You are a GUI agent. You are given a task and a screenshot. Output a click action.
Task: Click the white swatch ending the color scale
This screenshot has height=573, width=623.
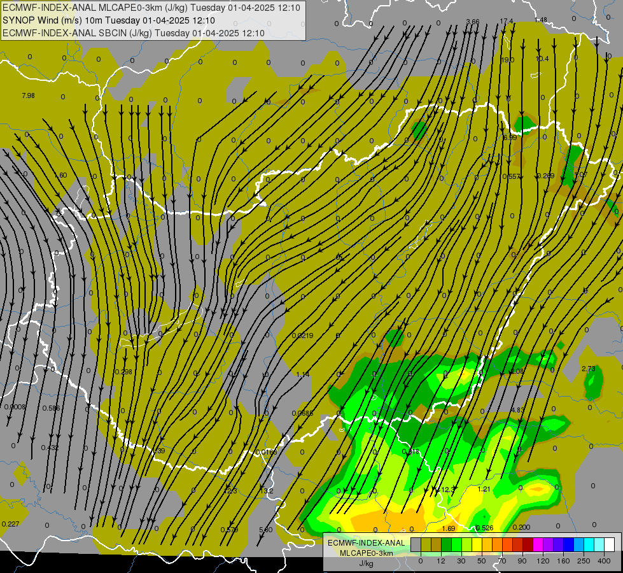pos(610,544)
